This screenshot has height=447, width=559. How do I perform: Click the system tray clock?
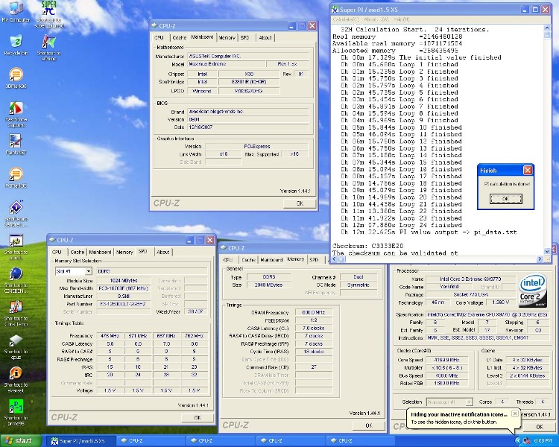click(x=543, y=441)
